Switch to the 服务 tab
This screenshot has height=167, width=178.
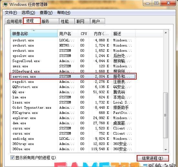[x=49, y=21]
